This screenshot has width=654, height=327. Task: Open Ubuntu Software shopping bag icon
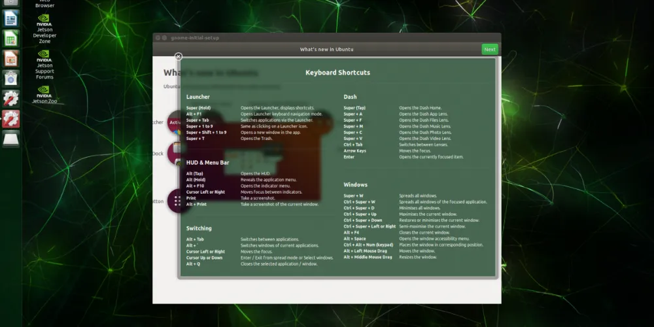[x=11, y=78]
